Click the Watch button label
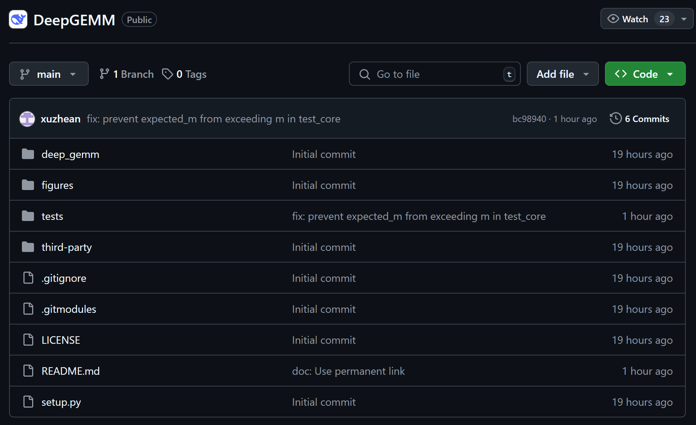The width and height of the screenshot is (696, 425). (635, 19)
